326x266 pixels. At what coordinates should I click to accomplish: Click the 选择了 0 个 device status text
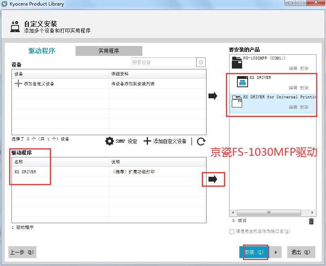click(40, 139)
